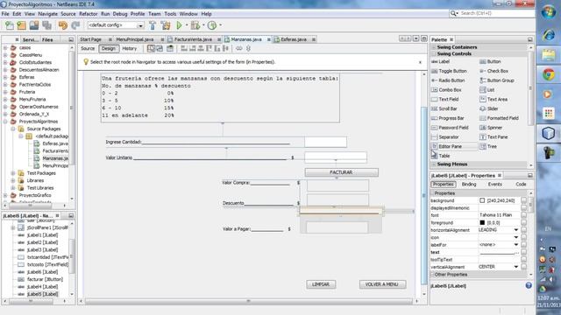Image resolution: width=561 pixels, height=315 pixels.
Task: Select Manzanas.java in the project tree
Action: (54, 158)
